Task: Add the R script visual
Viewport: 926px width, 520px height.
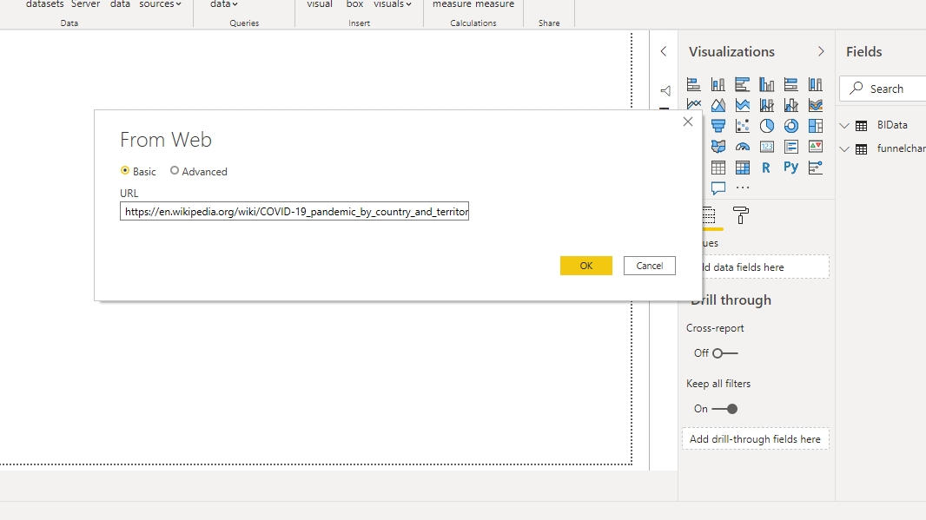Action: click(x=767, y=168)
